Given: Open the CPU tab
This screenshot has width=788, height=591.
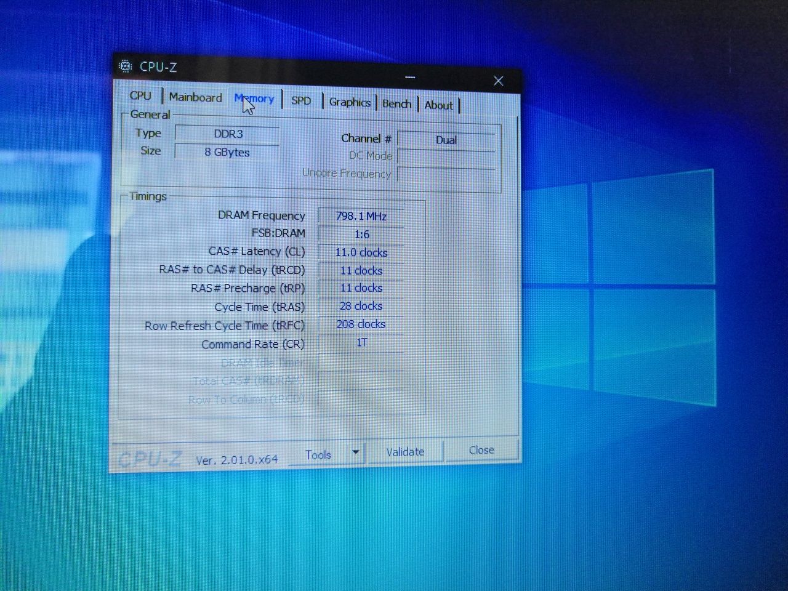Looking at the screenshot, I should pos(140,95).
